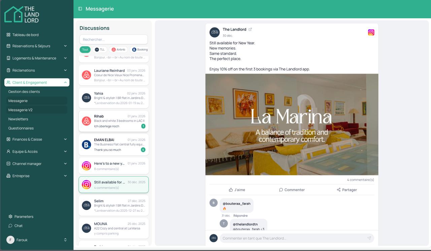The height and width of the screenshot is (251, 431).
Task: Toggle the TLL filter chip
Action: coord(99,49)
